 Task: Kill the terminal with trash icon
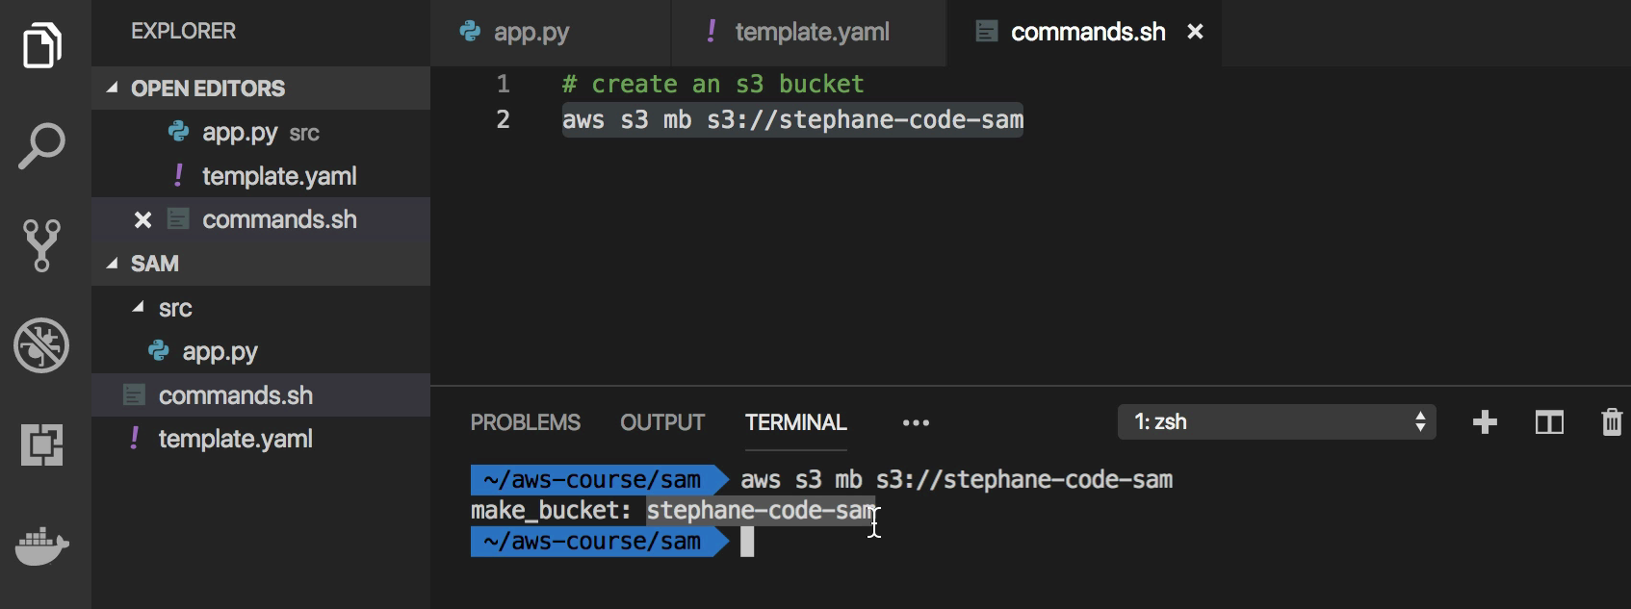pos(1612,422)
